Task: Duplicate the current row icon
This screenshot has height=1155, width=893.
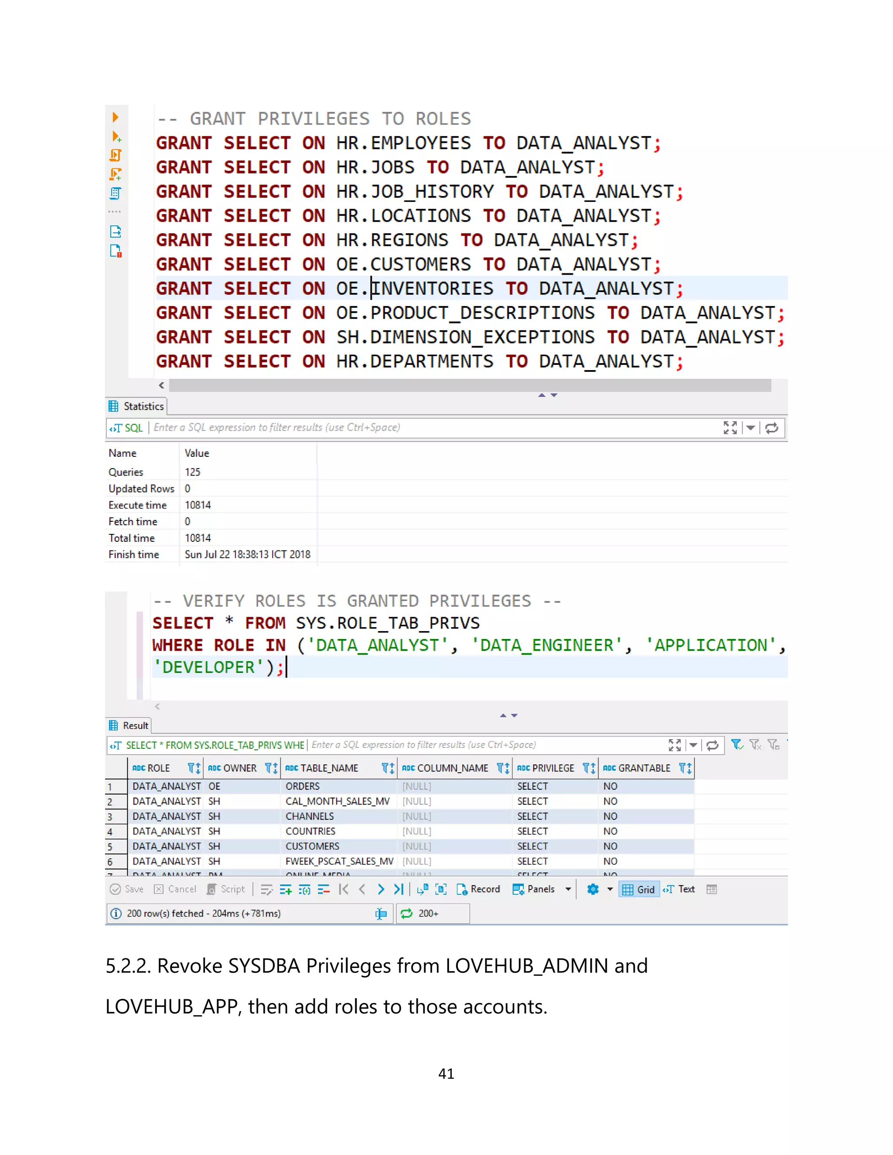Action: tap(305, 890)
